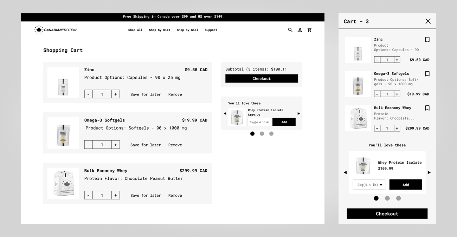This screenshot has width=457, height=237.
Task: Bookmark Bulk Economy Whey in the cart panel
Action: (x=427, y=108)
